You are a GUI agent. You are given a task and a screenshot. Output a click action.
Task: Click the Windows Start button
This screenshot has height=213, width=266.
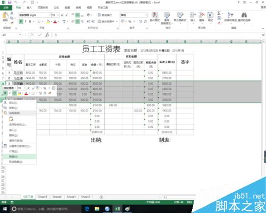coord(5,209)
